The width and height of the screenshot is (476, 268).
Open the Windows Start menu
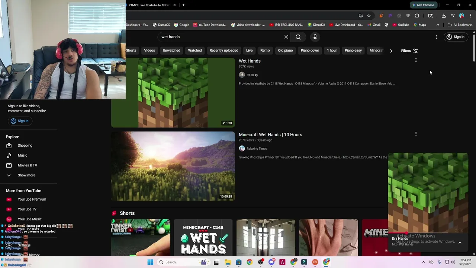(150, 262)
